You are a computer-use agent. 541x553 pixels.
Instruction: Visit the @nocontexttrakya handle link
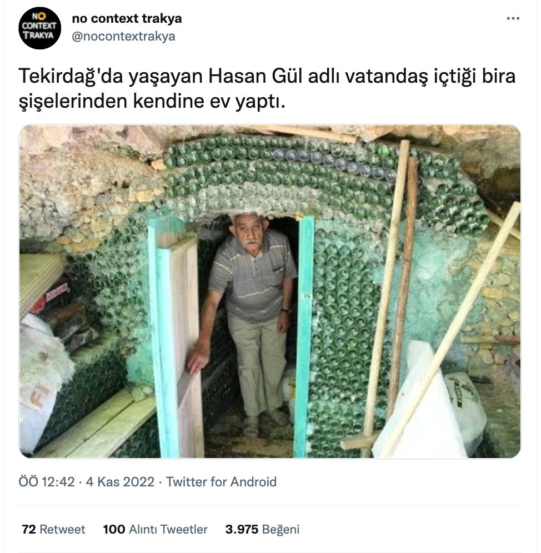pyautogui.click(x=123, y=36)
